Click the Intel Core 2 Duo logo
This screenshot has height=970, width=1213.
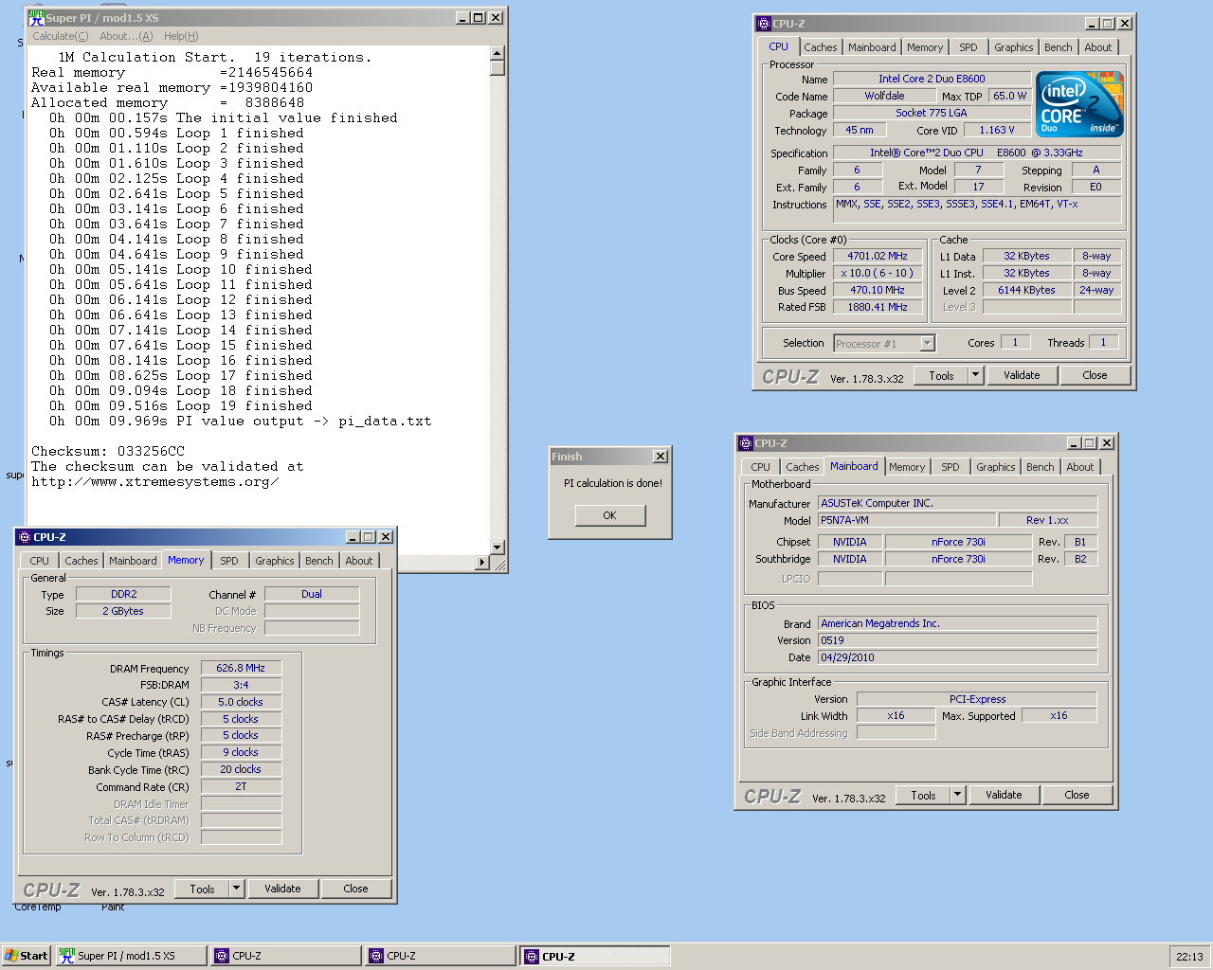click(1079, 103)
